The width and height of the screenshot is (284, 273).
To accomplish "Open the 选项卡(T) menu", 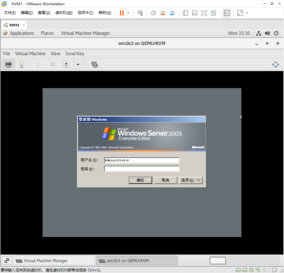I will [x=85, y=13].
